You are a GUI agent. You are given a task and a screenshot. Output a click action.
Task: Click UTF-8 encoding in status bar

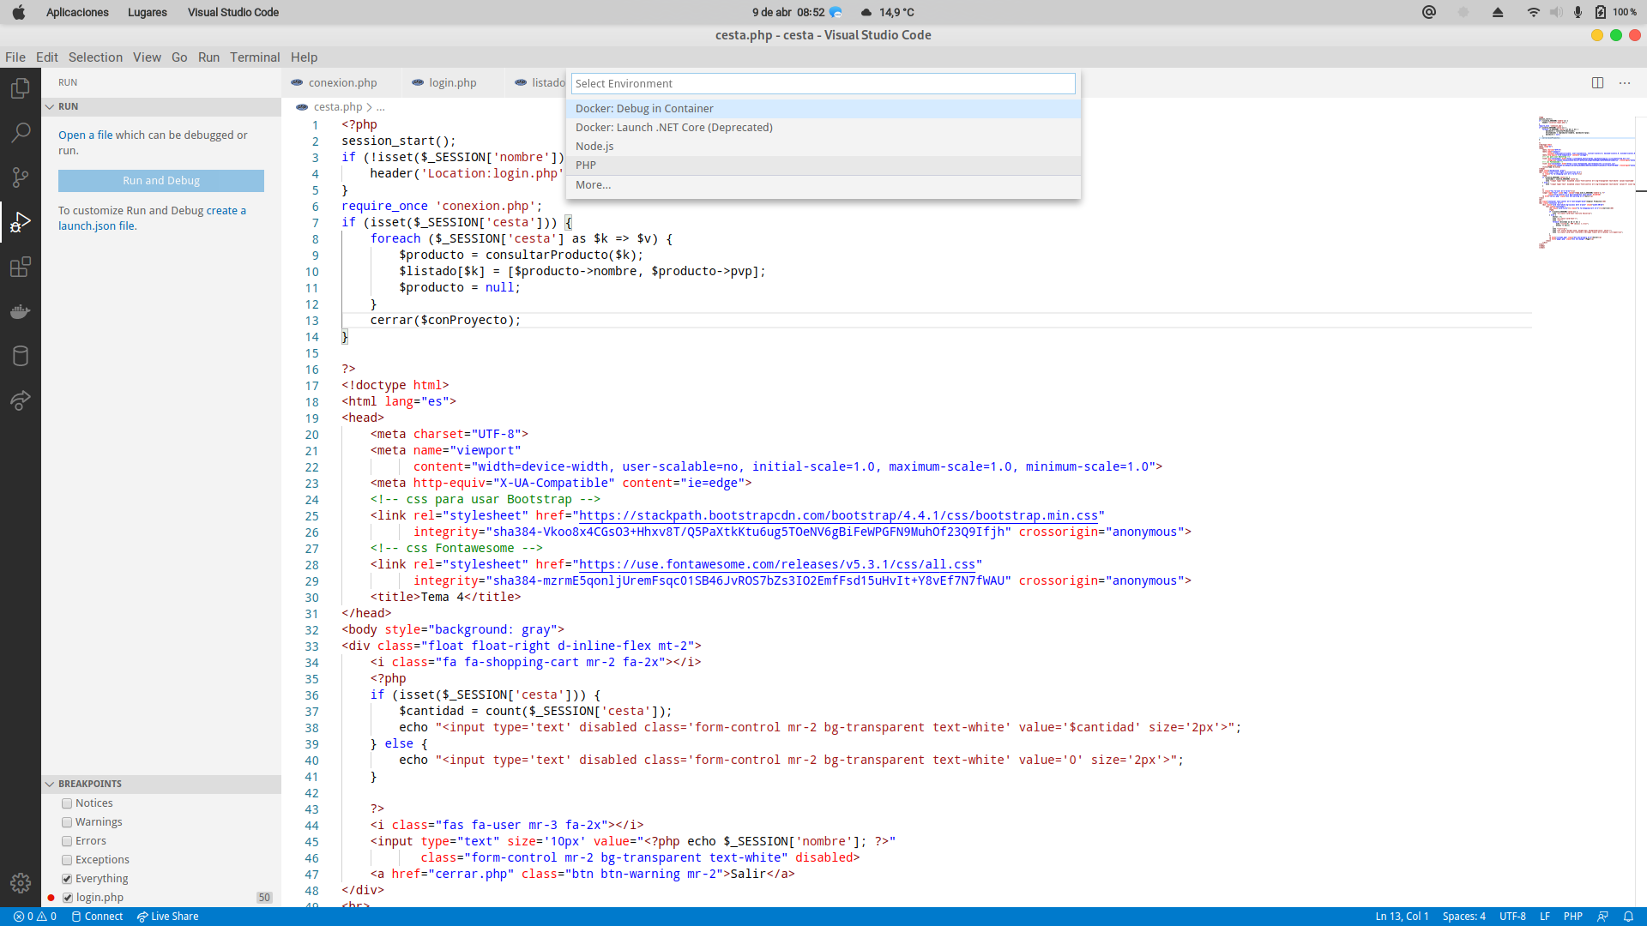1512,917
